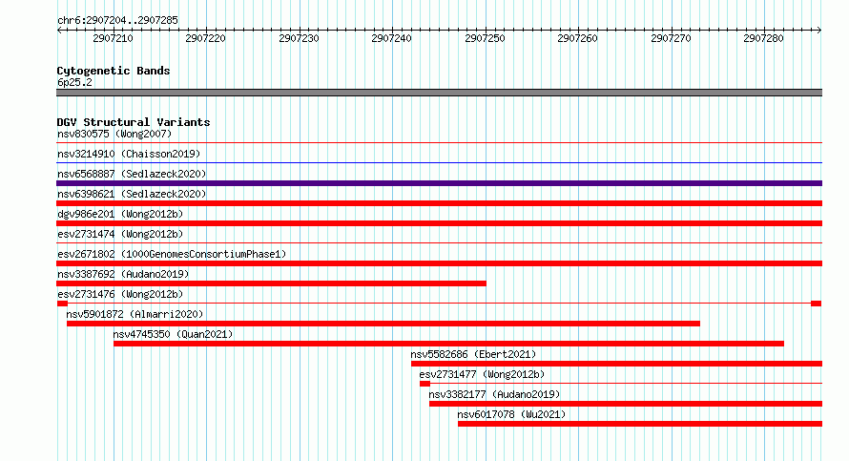Click ruler position 2907250
This screenshot has height=461, width=849.
[x=486, y=38]
